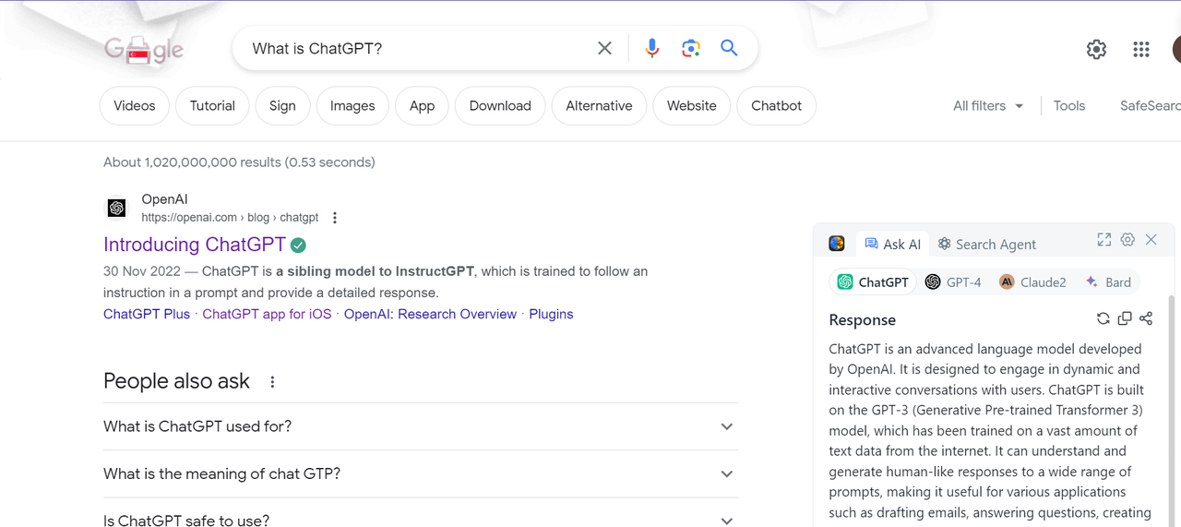Click the Google logo
1181x527 pixels.
coord(144,50)
